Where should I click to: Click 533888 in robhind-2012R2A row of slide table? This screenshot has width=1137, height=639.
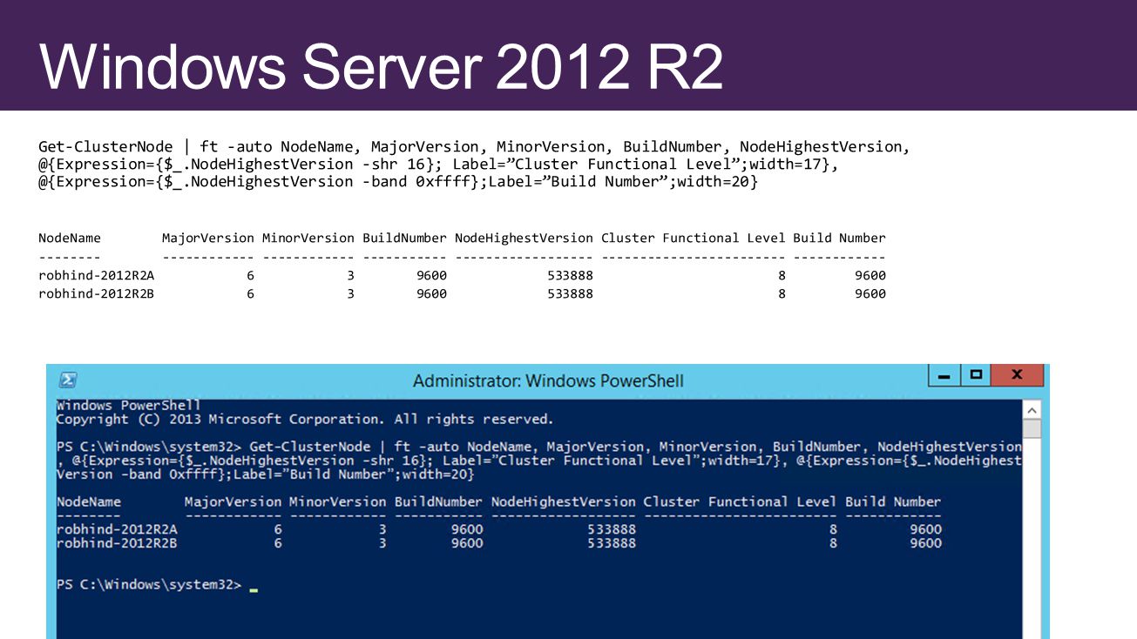[x=570, y=276]
